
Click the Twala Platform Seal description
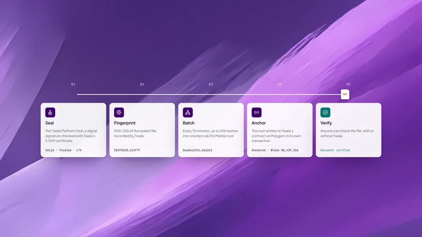[x=71, y=136]
